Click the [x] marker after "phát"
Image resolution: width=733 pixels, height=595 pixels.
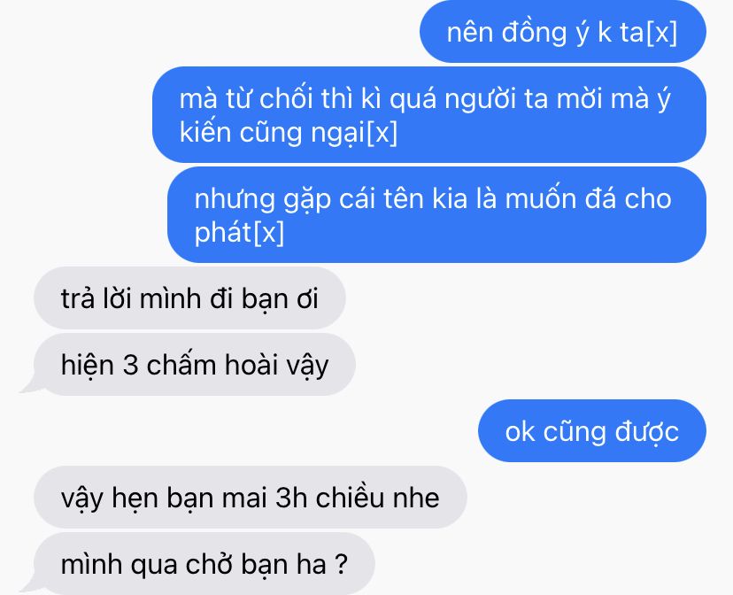point(269,232)
